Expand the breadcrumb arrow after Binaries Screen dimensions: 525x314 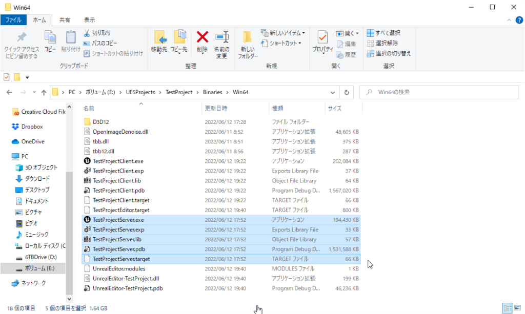(x=227, y=92)
